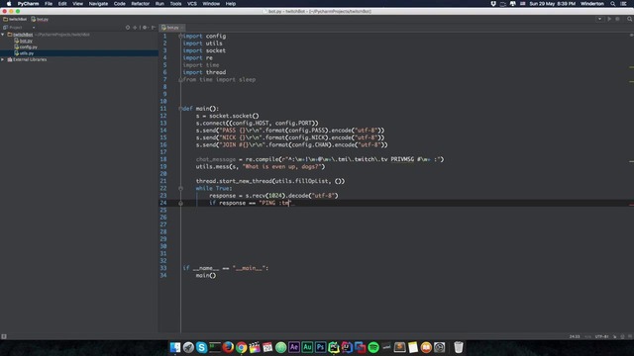
Task: Click the 'main()' call on line 34
Action: [x=206, y=275]
